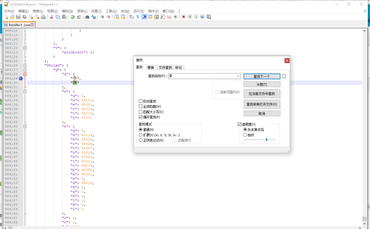Select 始终 transparency radio
The image size is (370, 229).
(245, 135)
